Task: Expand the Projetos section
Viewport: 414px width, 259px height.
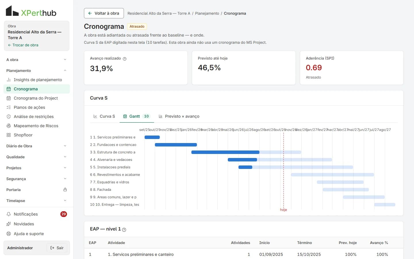Action: click(x=37, y=168)
